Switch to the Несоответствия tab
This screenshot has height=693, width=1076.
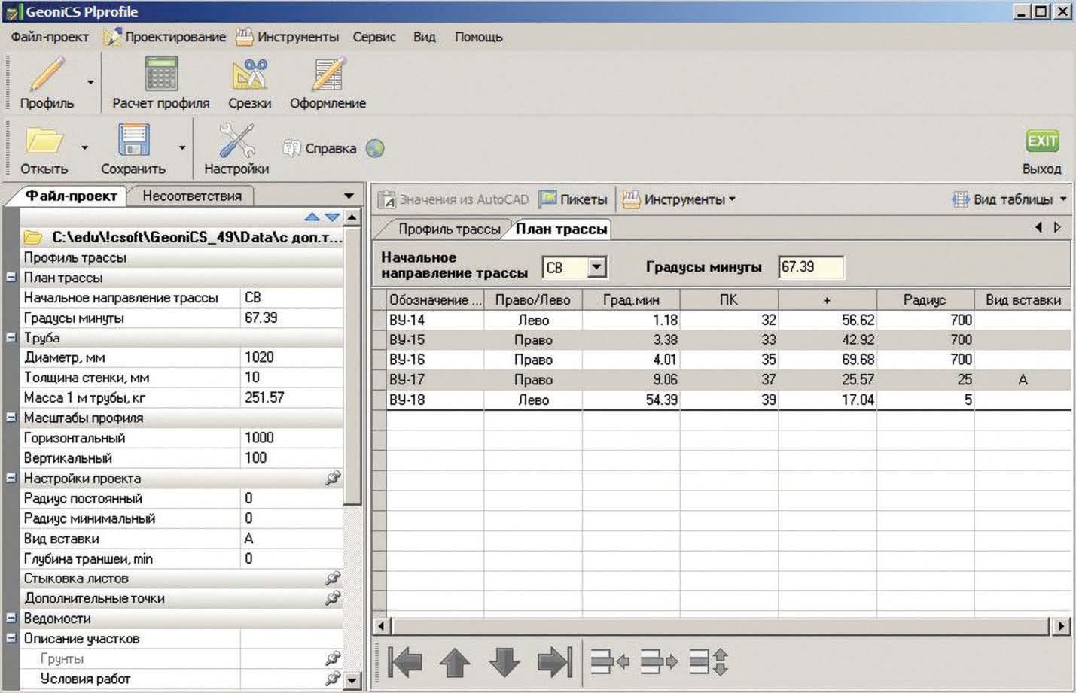coord(192,196)
